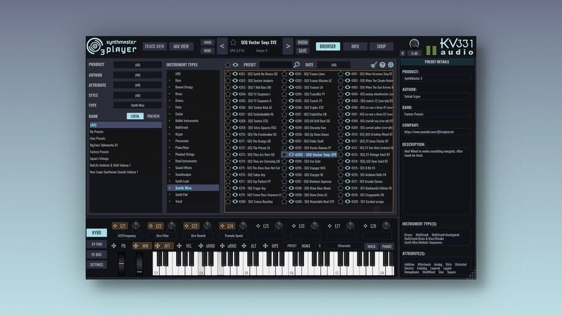Click the PANIC! button
The width and height of the screenshot is (562, 316).
[387, 246]
